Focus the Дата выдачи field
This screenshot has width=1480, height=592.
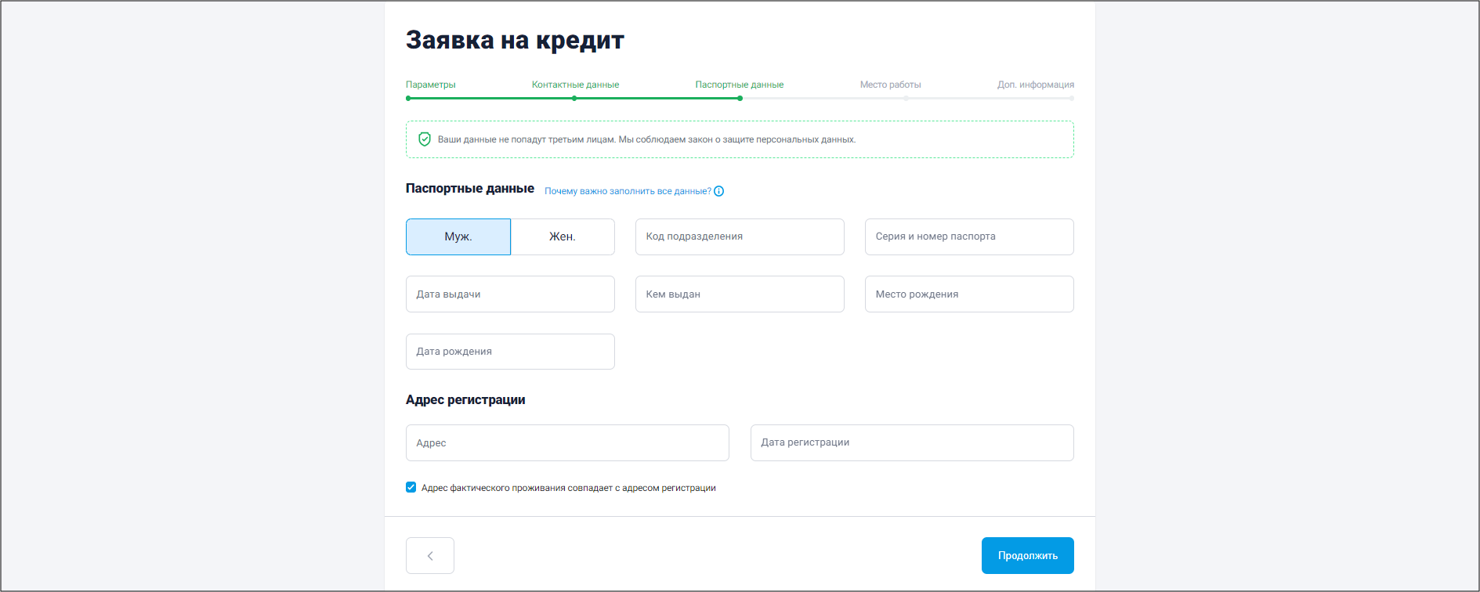510,294
